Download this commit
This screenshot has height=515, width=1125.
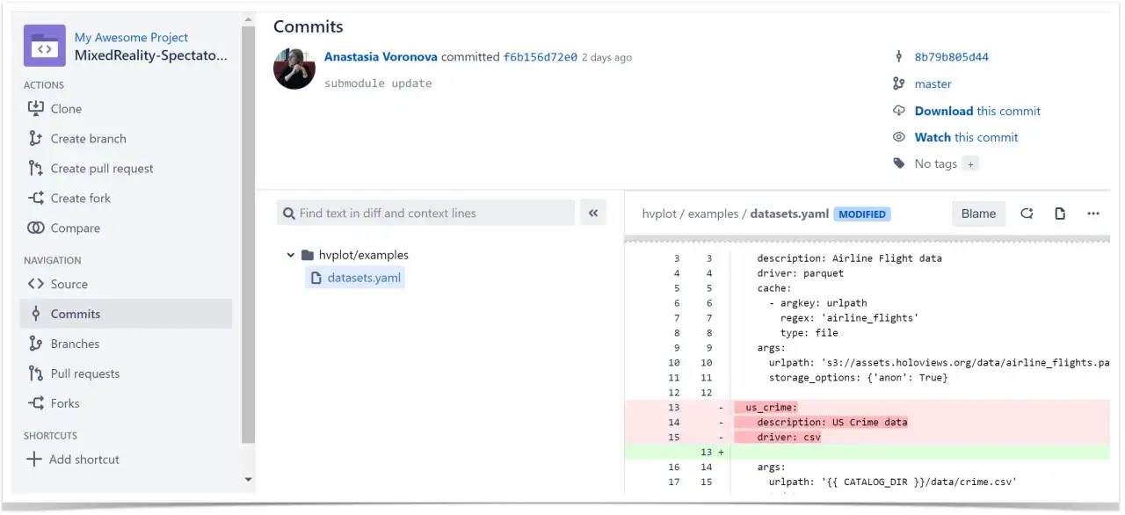977,111
